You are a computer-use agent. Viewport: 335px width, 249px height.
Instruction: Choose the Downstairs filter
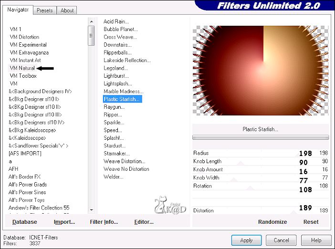117,45
